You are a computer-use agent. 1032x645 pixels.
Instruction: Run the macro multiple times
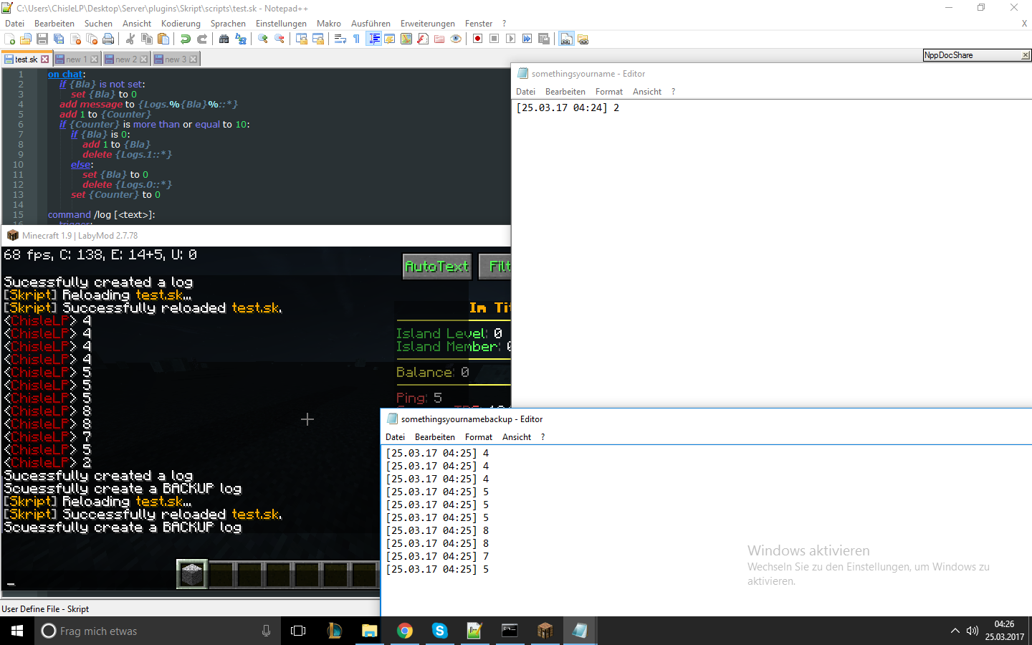tap(527, 39)
